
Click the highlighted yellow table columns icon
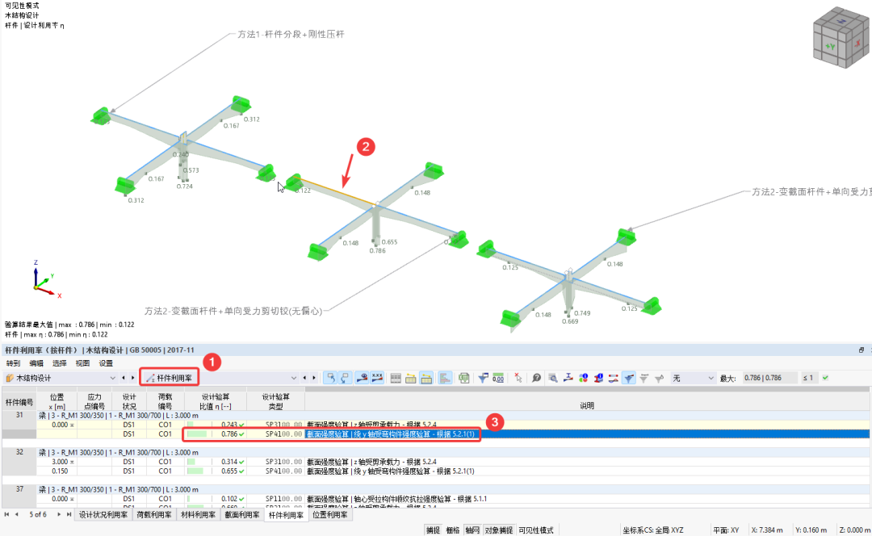coord(426,378)
